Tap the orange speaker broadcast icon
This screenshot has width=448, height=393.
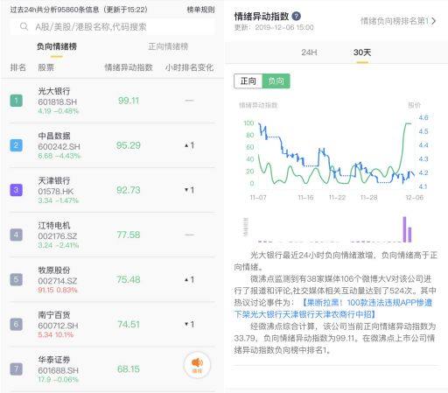197,365
